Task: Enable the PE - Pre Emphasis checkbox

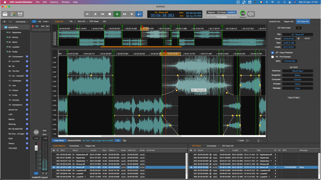Action: click(272, 57)
